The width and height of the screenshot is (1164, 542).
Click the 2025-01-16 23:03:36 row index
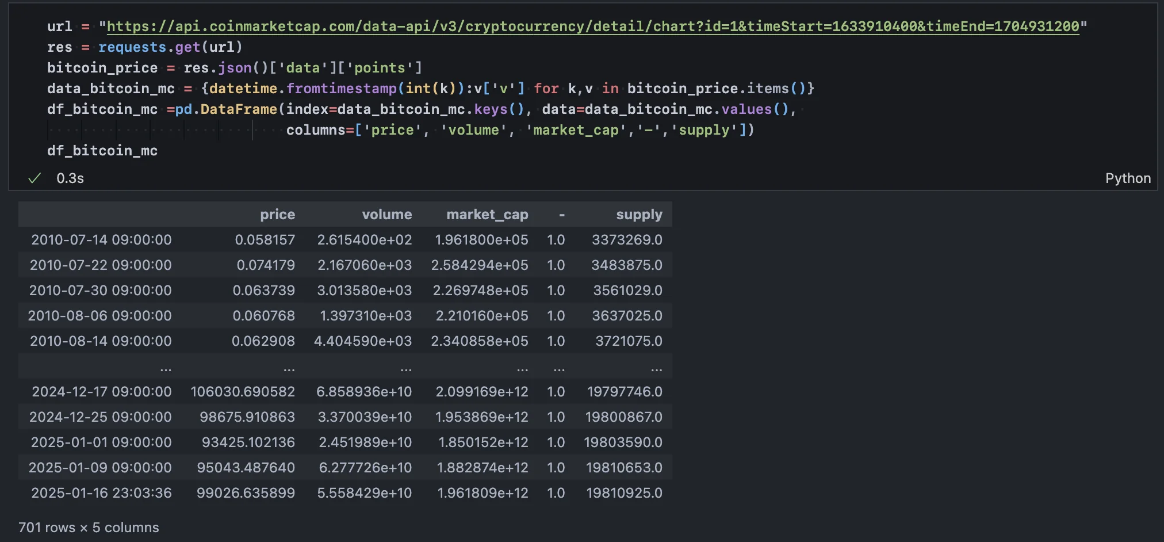[101, 493]
